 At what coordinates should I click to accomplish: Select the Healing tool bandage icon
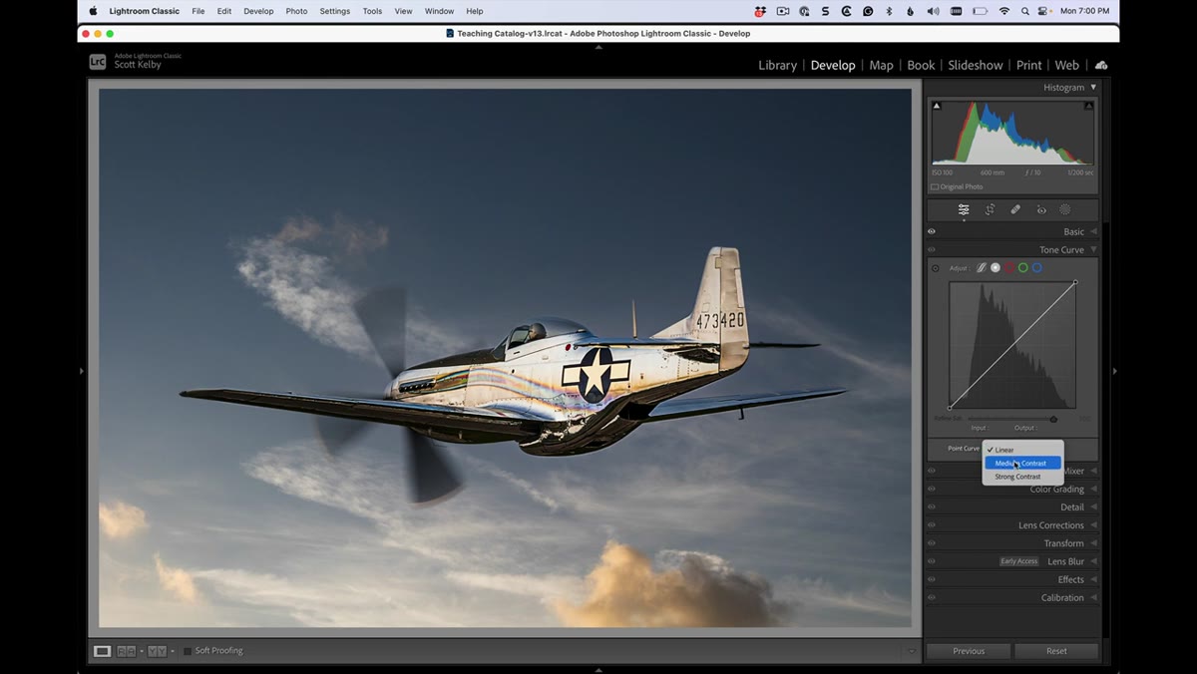(x=1015, y=209)
